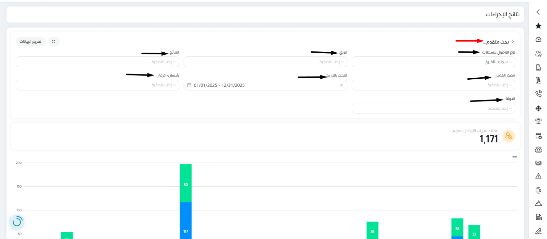Screen dimensions: 547x239
Task: Open the سجلات الفريق records access dropdown
Action: [433, 62]
